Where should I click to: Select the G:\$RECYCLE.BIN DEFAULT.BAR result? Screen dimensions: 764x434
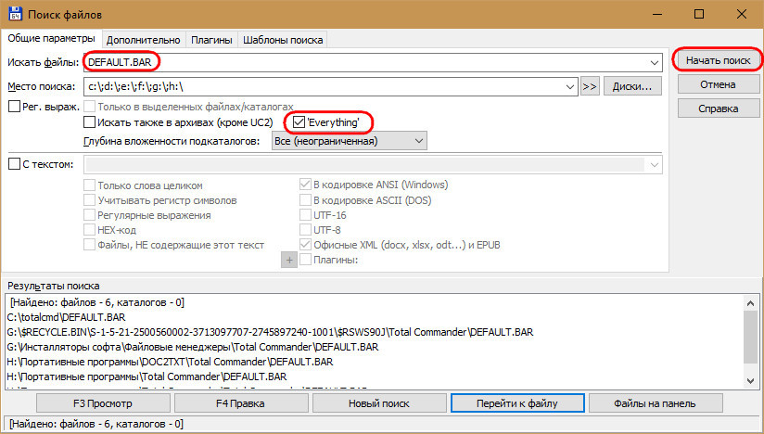(x=271, y=332)
